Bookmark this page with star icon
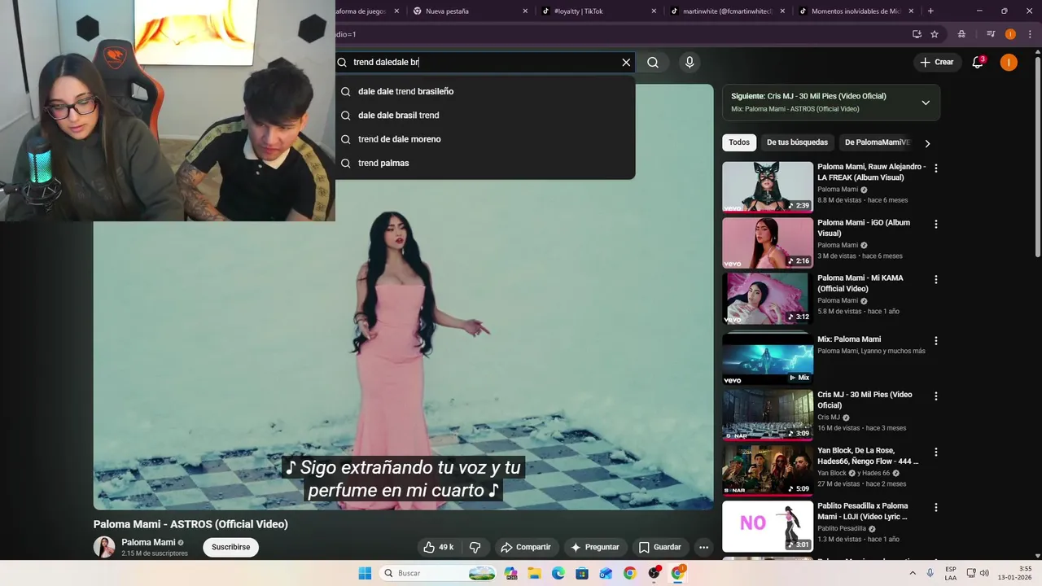Viewport: 1042px width, 586px height. coord(935,34)
